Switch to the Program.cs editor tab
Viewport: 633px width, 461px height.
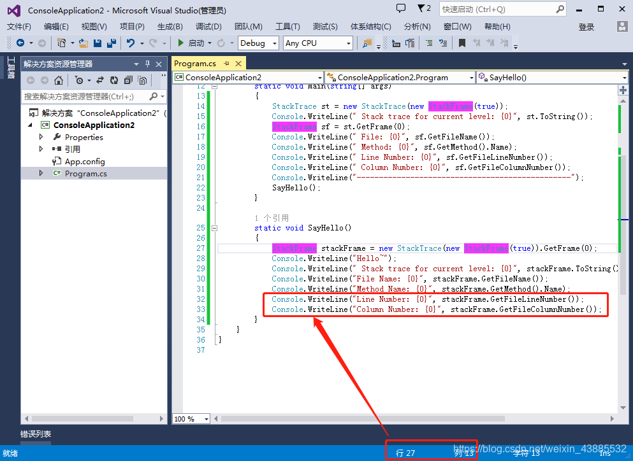(195, 63)
